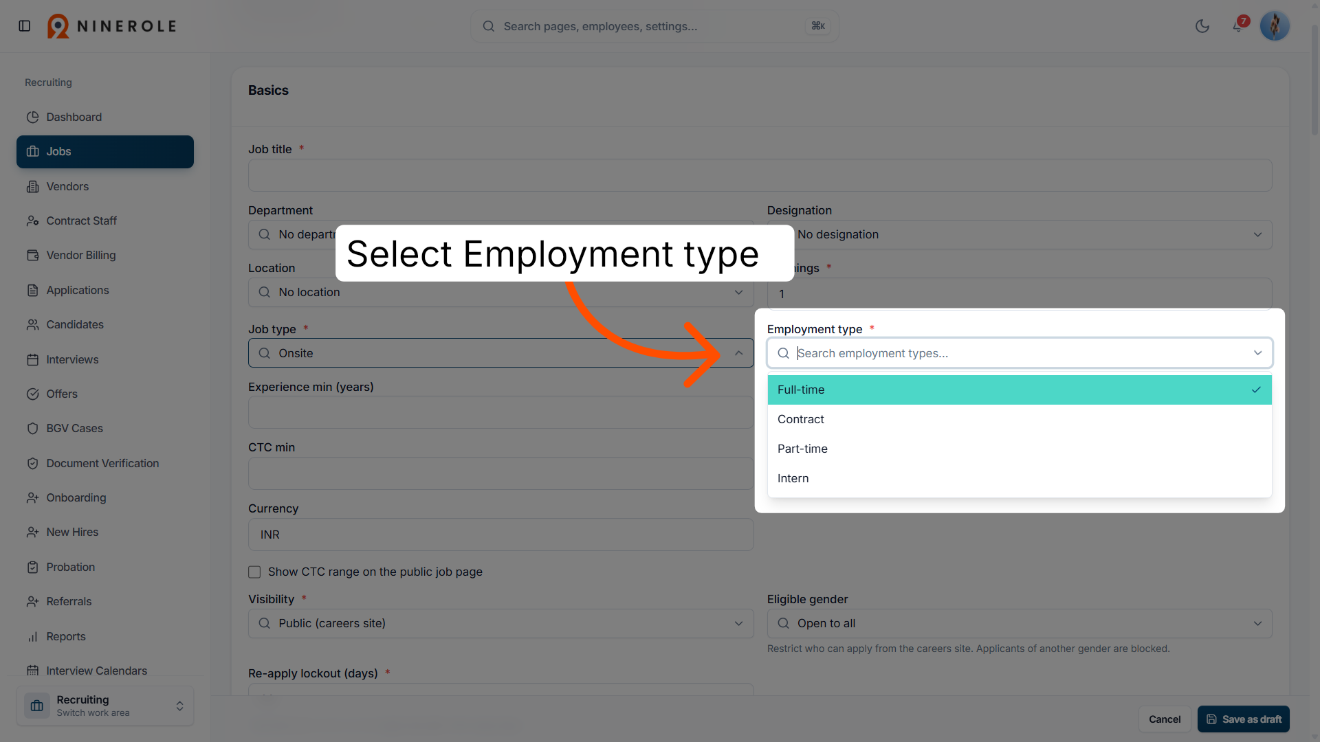Click into the Job title field
This screenshot has height=742, width=1320.
pos(760,175)
